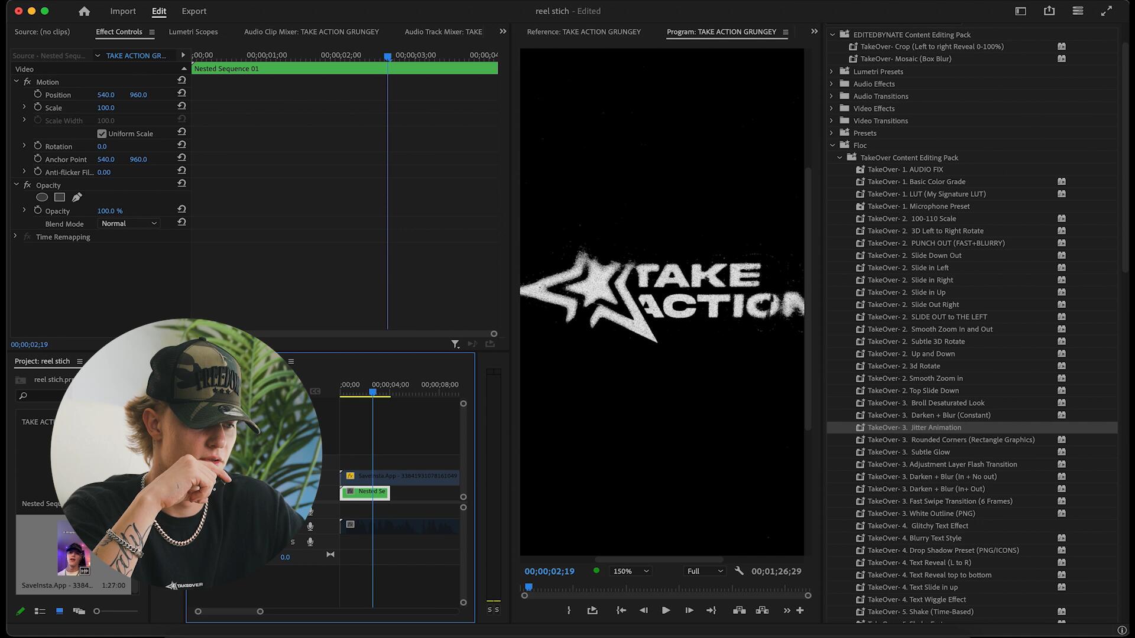Show hidden Program Monitor tabs via overflow arrows
This screenshot has width=1135, height=638.
815,31
